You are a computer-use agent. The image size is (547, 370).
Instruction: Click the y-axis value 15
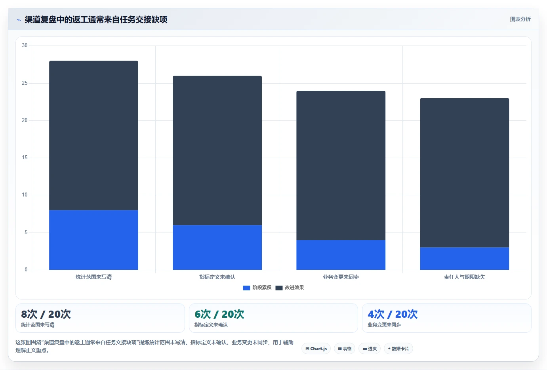click(x=25, y=158)
